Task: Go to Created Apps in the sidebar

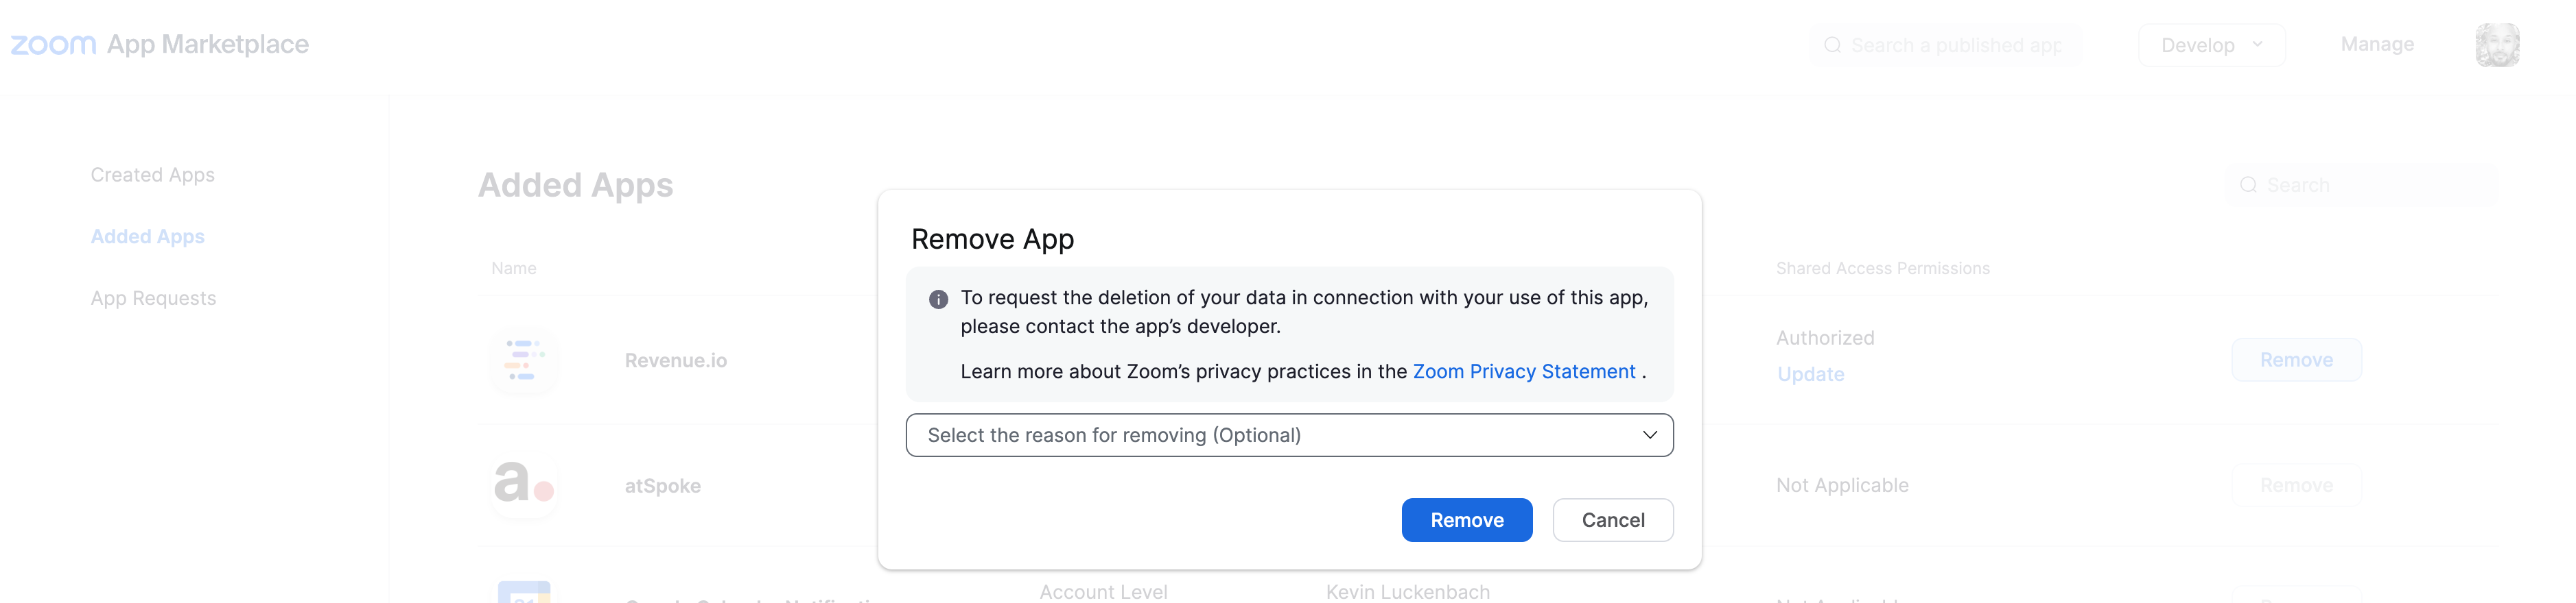Action: [x=152, y=175]
